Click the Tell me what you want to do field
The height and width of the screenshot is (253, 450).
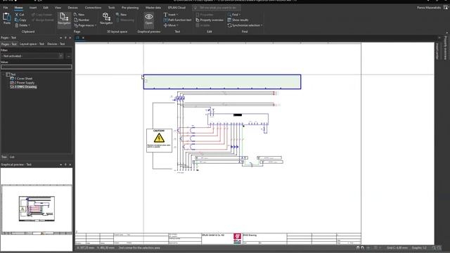coord(217,8)
